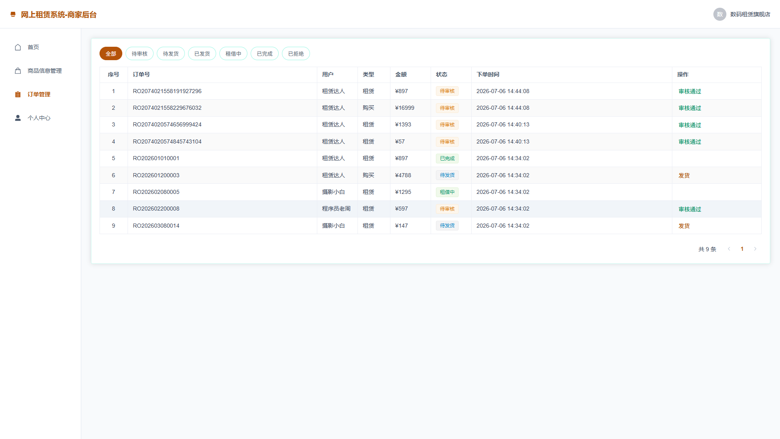The width and height of the screenshot is (780, 439).
Task: Click the home icon in the sidebar
Action: pos(18,47)
